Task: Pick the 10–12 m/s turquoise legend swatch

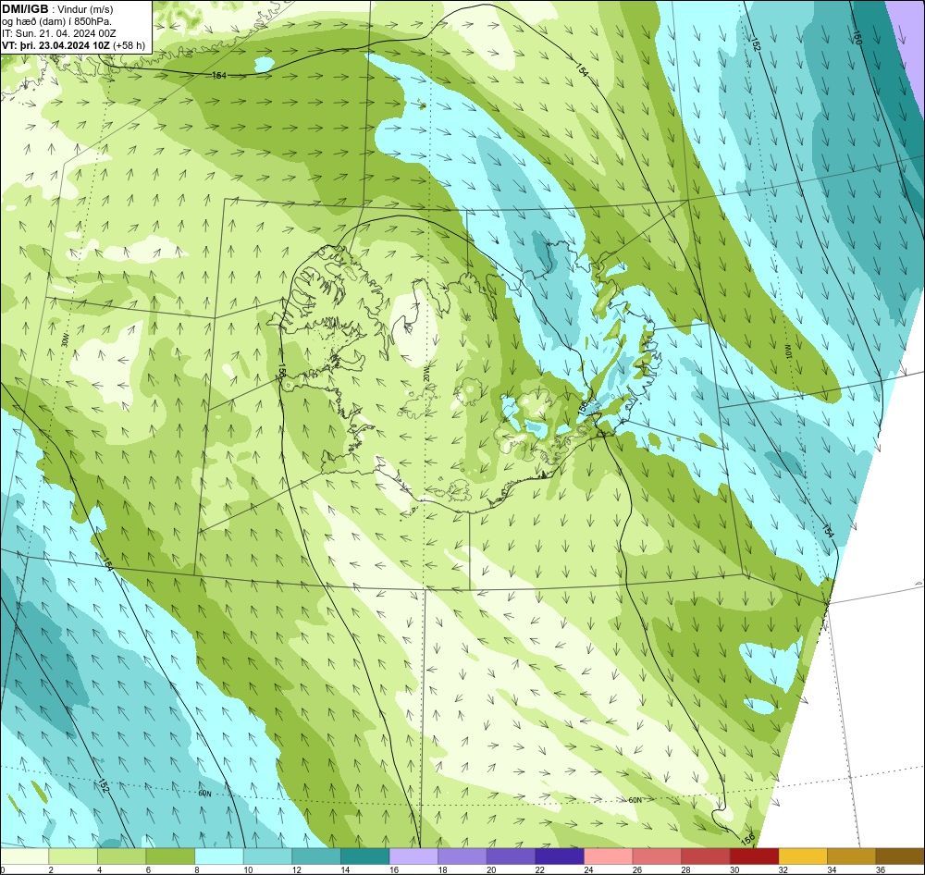Action: tap(268, 857)
